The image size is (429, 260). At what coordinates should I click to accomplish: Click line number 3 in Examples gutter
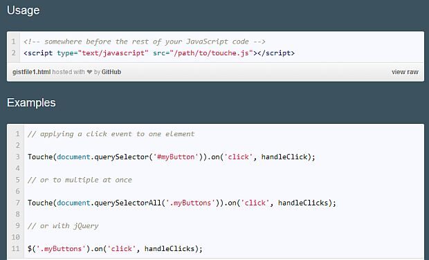pyautogui.click(x=17, y=157)
